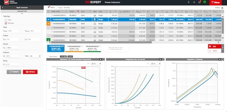Select the Non Sync topology radio button

click(6, 23)
